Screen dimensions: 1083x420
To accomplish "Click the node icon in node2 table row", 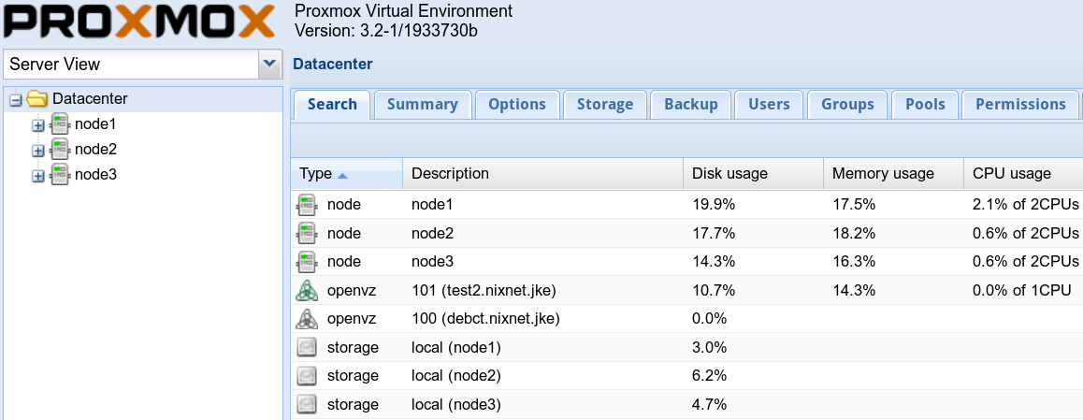I will [x=307, y=234].
